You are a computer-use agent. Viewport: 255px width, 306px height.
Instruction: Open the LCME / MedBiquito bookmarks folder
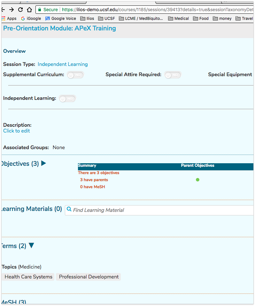(x=141, y=19)
